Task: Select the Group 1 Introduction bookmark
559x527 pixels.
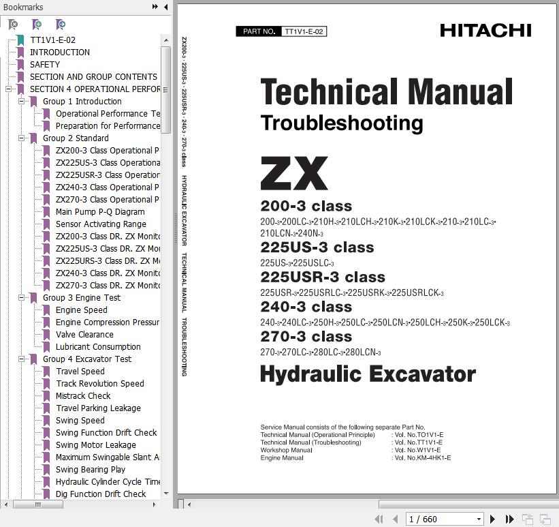Action: (82, 102)
